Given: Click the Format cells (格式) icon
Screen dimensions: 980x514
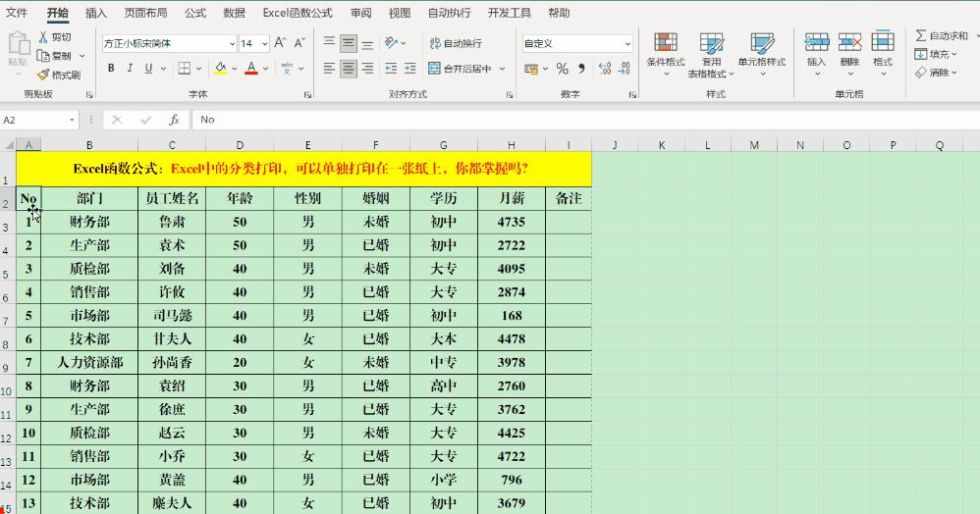Looking at the screenshot, I should (883, 42).
